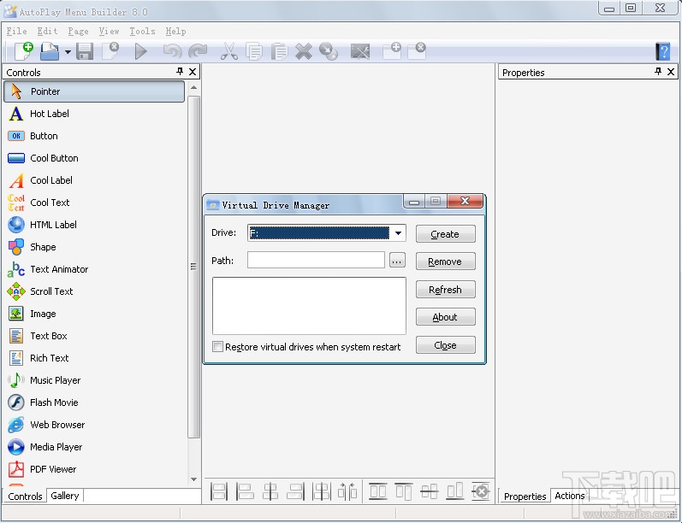Select the Scroll Text control

tap(94, 291)
